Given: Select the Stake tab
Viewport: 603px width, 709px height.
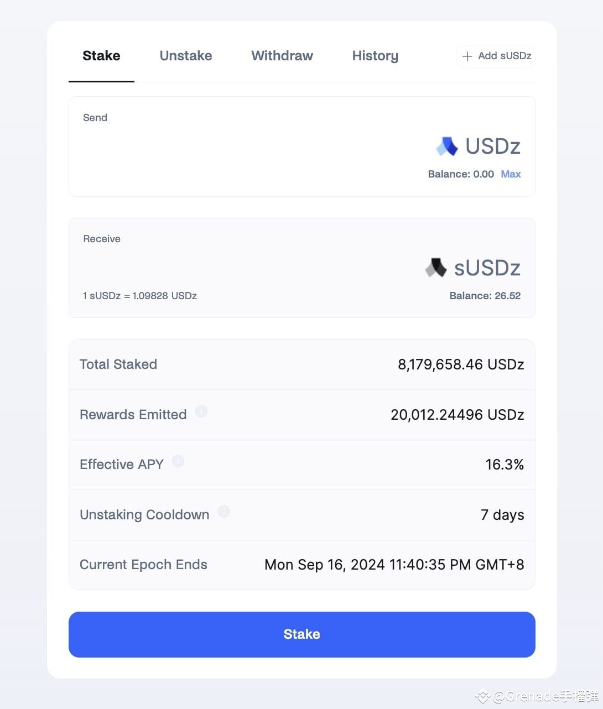Looking at the screenshot, I should pos(101,56).
